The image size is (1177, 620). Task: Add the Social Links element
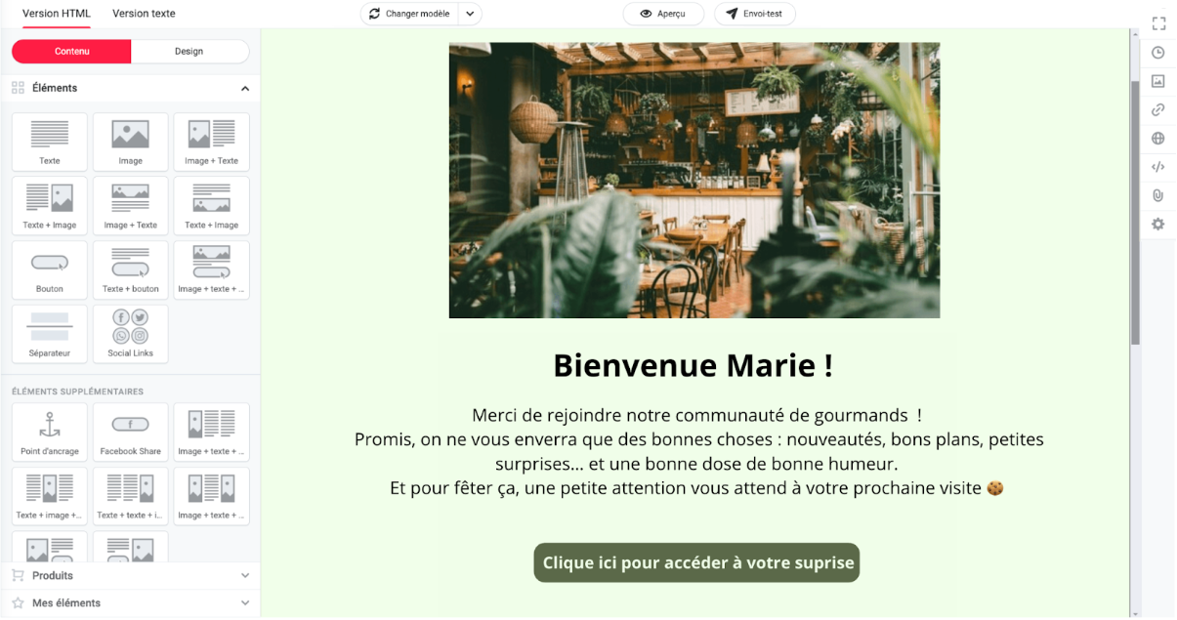(130, 334)
